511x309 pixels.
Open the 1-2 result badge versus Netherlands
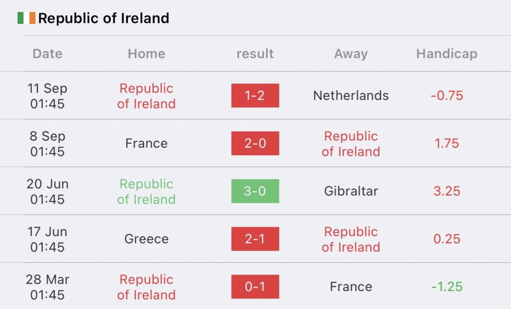255,95
